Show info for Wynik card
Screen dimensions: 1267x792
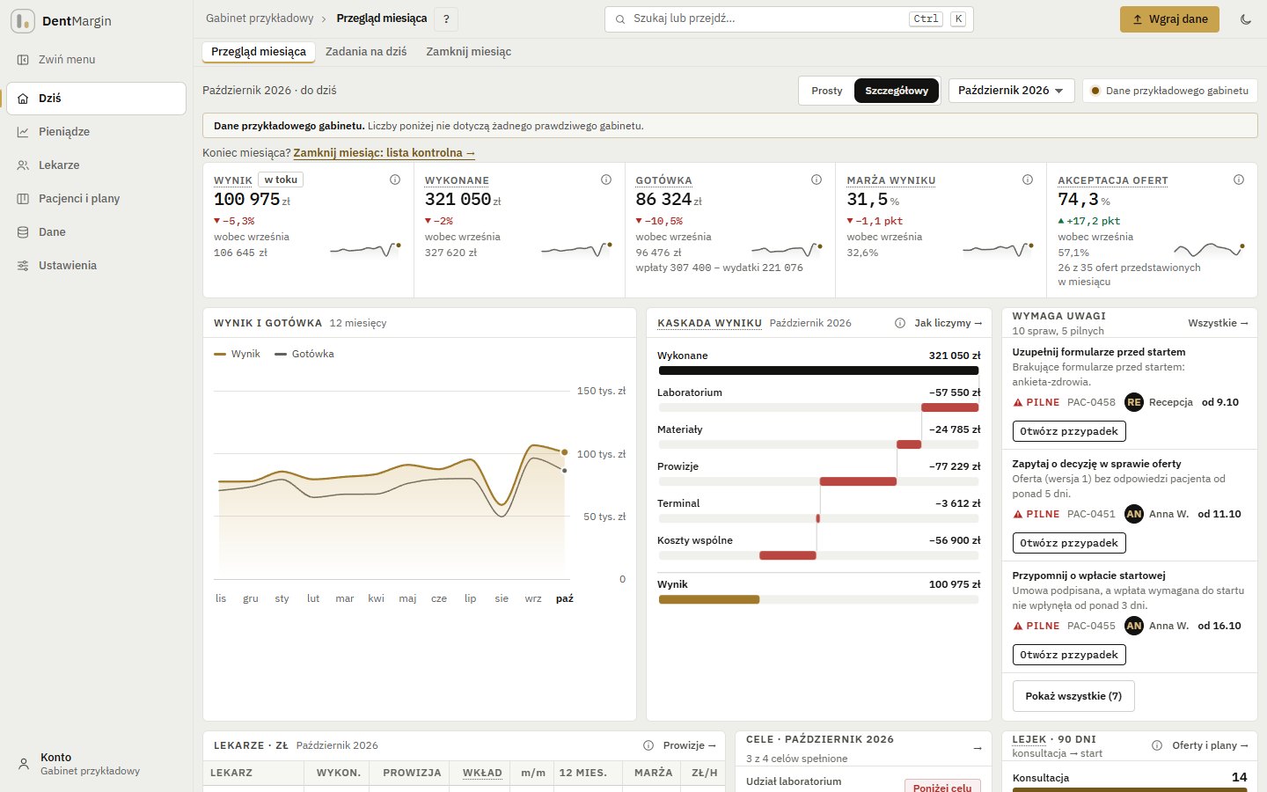pos(395,180)
